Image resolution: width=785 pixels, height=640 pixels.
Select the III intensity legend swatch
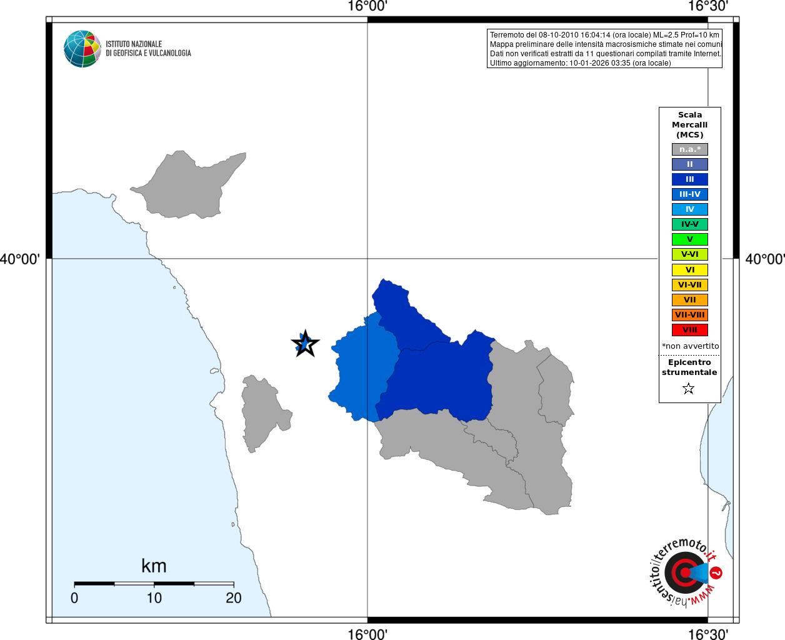coord(690,179)
